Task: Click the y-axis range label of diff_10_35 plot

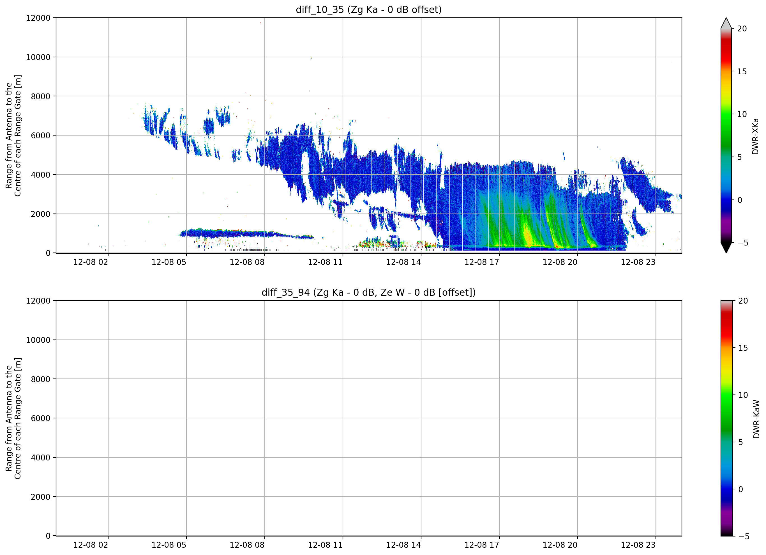Action: [x=13, y=136]
